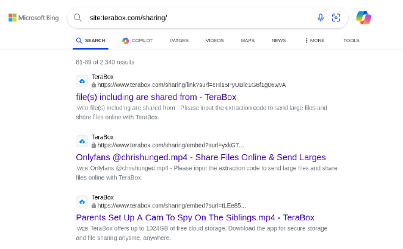Image resolution: width=403 pixels, height=249 pixels.
Task: Start voice search with microphone icon
Action: pos(320,18)
